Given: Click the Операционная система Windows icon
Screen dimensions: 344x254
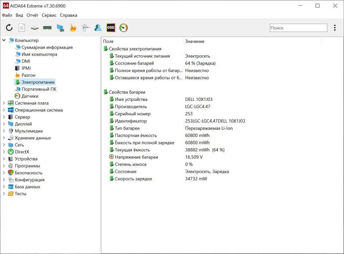Looking at the screenshot, I should click(x=11, y=110).
